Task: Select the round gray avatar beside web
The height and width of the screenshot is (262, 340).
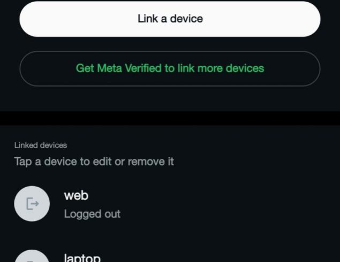Action: pyautogui.click(x=32, y=204)
